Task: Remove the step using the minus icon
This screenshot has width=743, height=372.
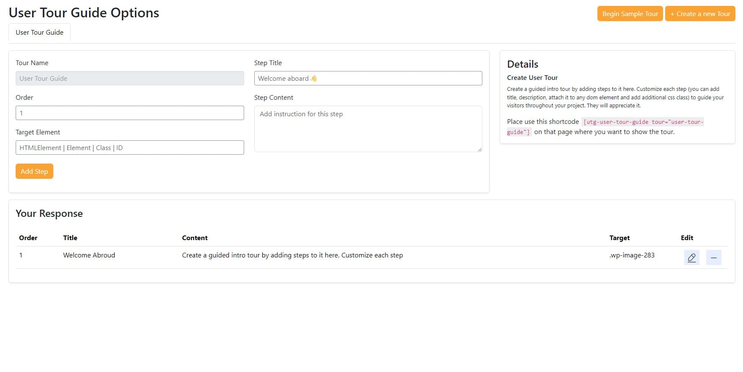Action: point(713,257)
